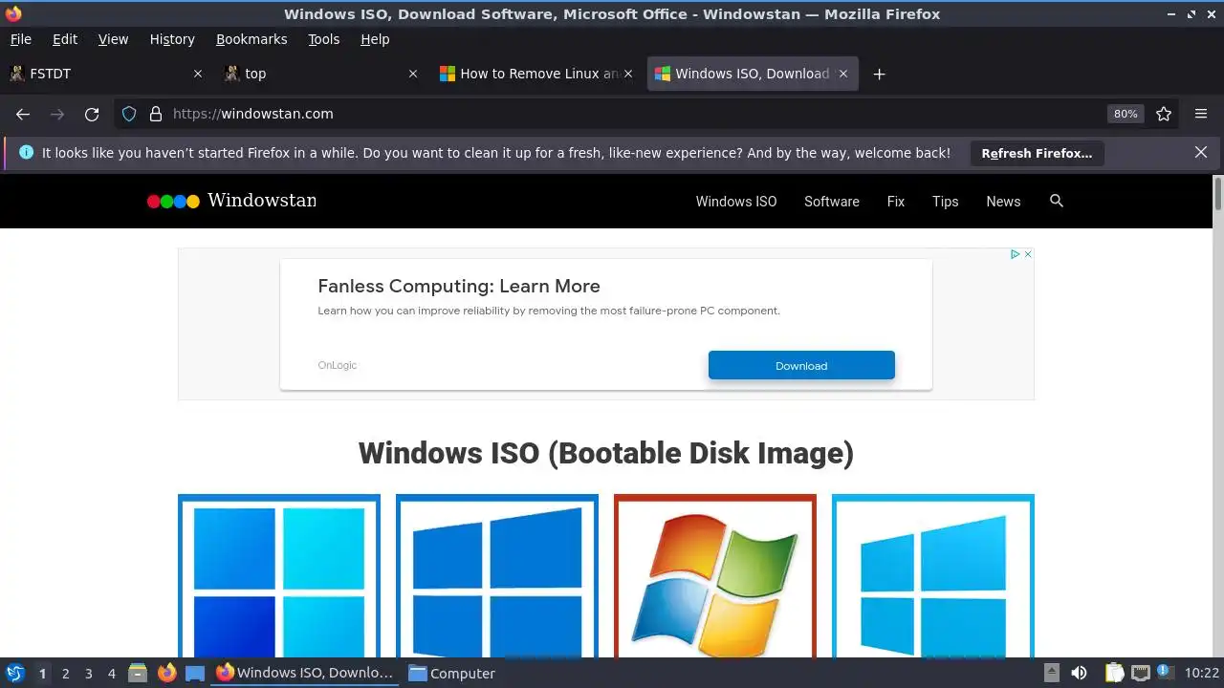Dismiss the Refresh Firefox notification bar
The image size is (1224, 688).
coord(1201,152)
